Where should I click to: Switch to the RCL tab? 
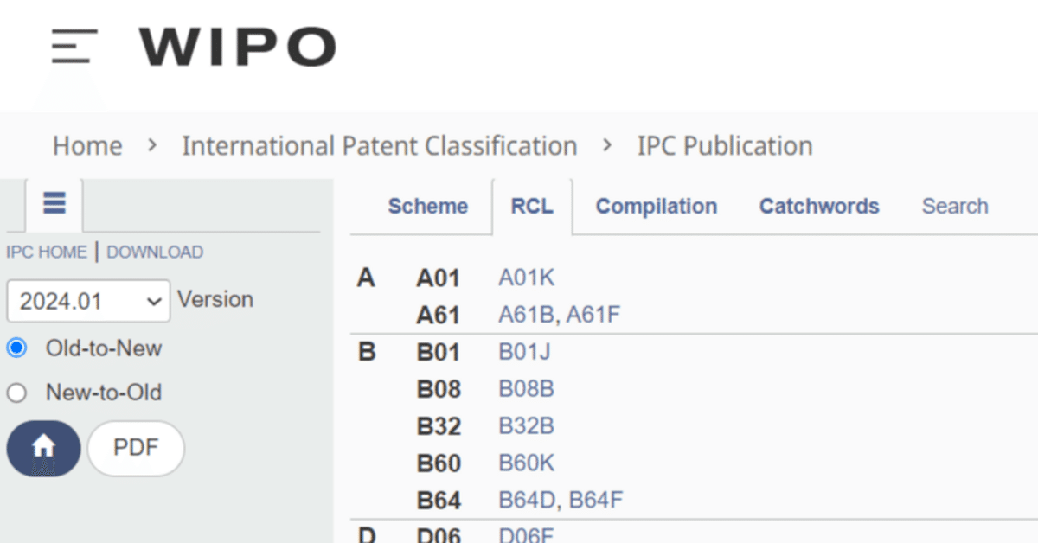pos(532,207)
